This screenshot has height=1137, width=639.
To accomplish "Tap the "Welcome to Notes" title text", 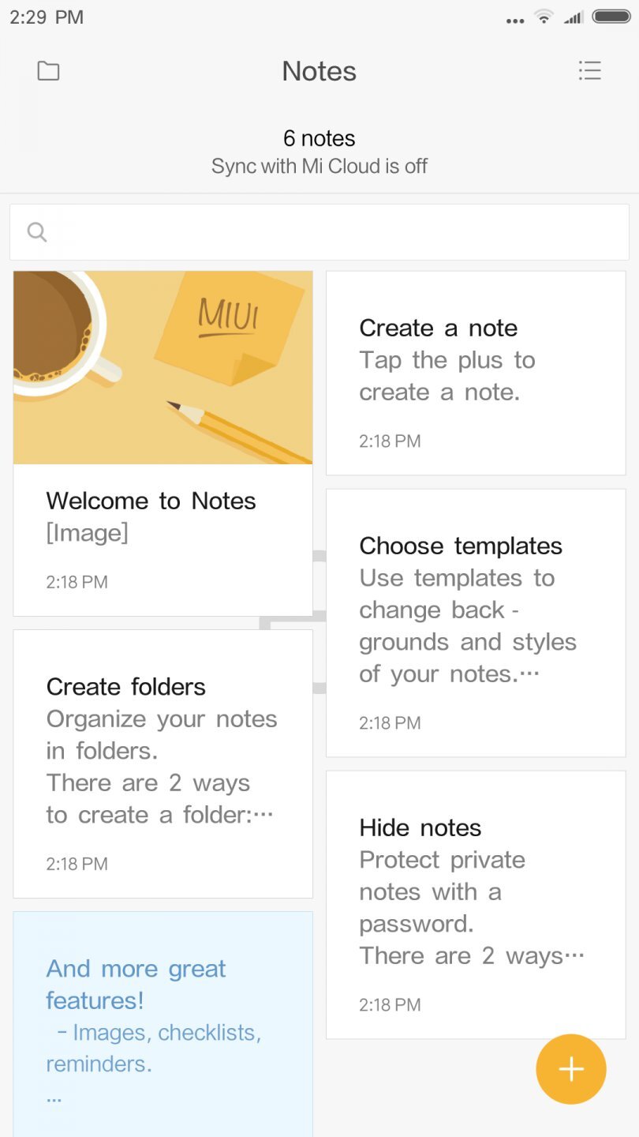I will [x=151, y=501].
